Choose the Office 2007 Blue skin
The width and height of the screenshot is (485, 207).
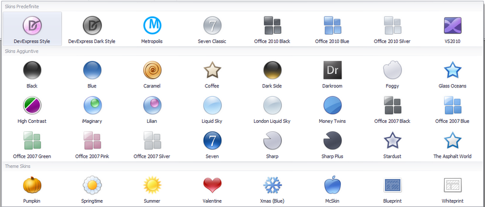point(452,109)
